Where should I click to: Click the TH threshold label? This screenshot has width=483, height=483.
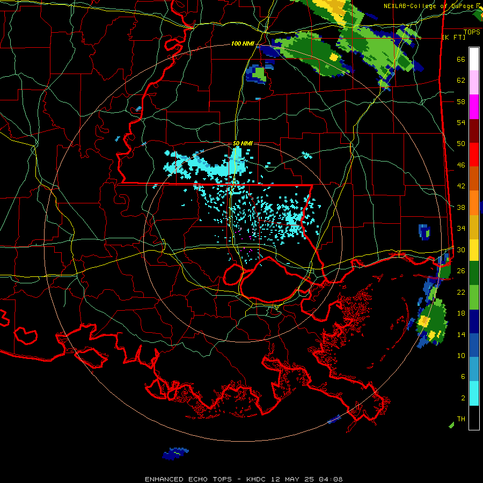pyautogui.click(x=461, y=419)
